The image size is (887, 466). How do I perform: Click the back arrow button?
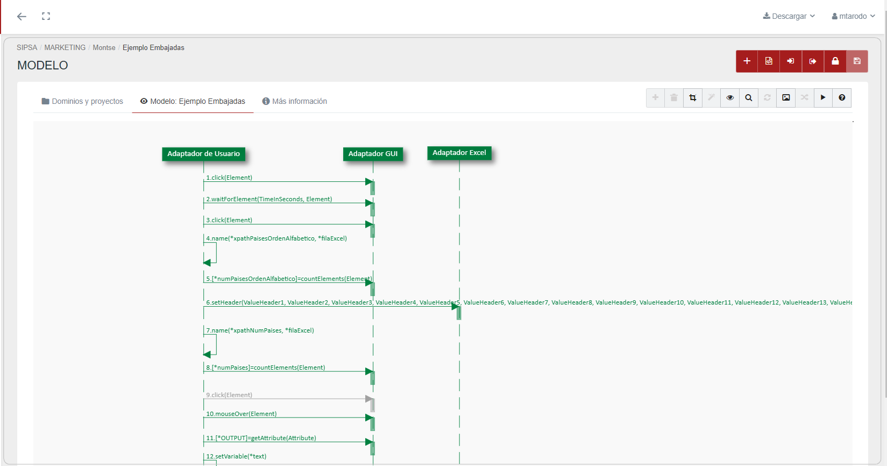point(22,17)
